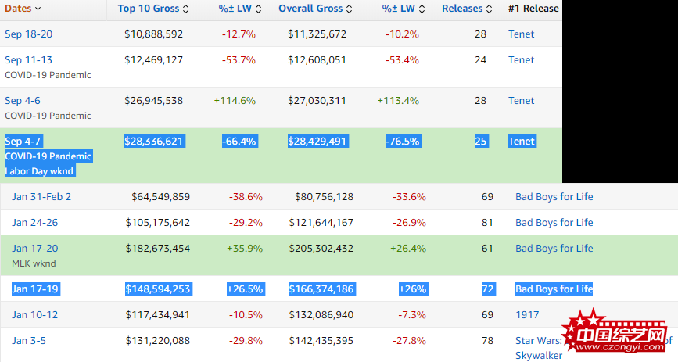Open Bad Boys for Life, Jan 17-19 row

click(554, 289)
